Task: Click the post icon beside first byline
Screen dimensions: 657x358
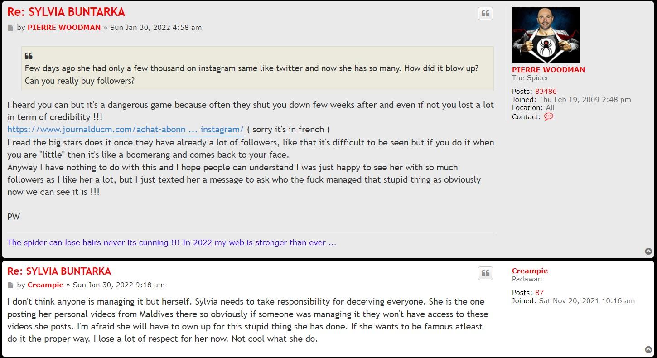Action: pos(10,28)
